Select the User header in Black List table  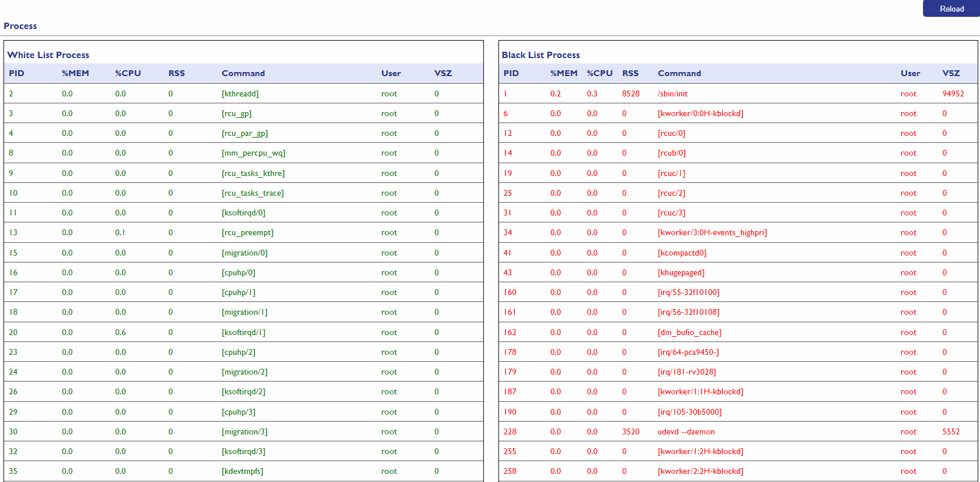click(911, 73)
